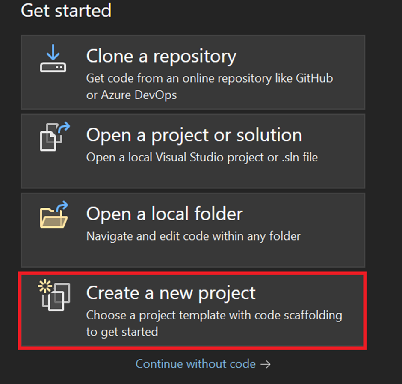Select the "Open a project or solution" title
The height and width of the screenshot is (384, 402).
click(194, 135)
